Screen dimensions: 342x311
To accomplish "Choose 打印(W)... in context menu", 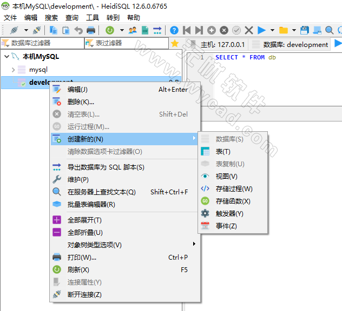I will 125,257.
